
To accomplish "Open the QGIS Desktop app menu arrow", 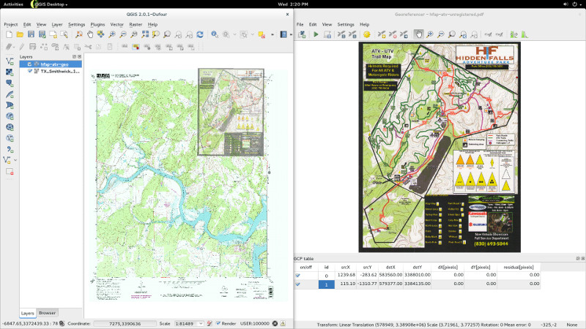I will (x=67, y=4).
